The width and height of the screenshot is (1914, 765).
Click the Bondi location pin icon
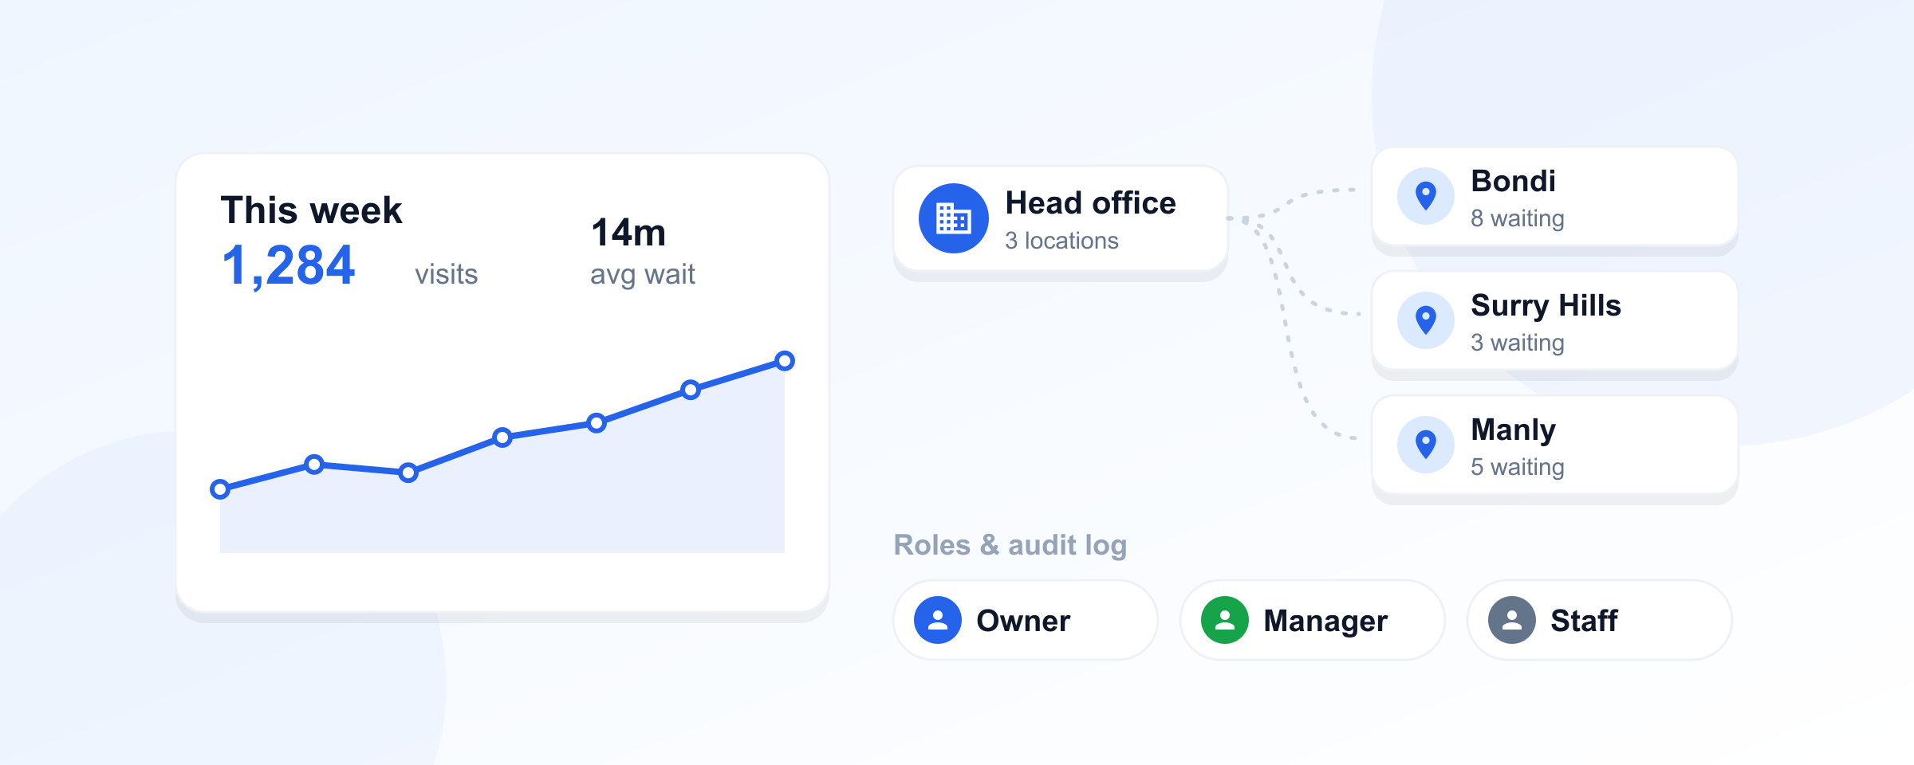[1426, 196]
